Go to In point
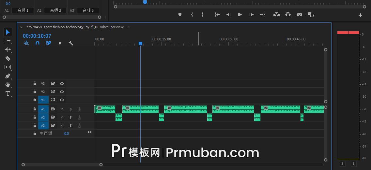Viewport: 371px width, 170px height. 217,15
